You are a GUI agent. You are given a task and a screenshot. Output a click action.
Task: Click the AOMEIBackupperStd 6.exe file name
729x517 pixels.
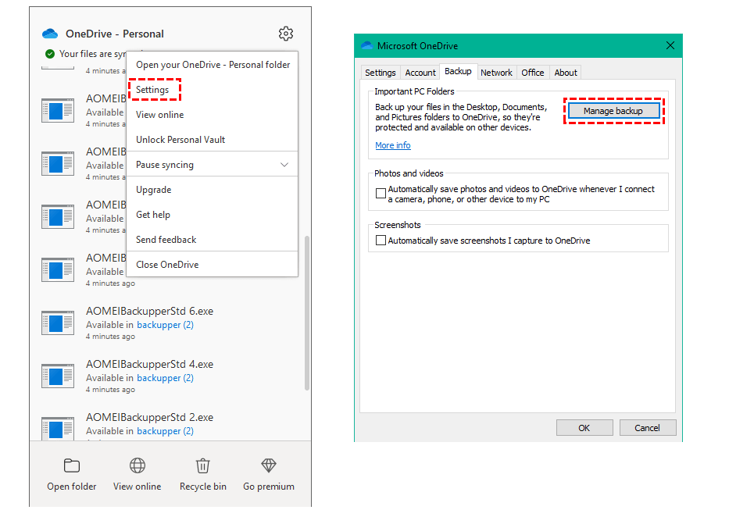tap(150, 311)
